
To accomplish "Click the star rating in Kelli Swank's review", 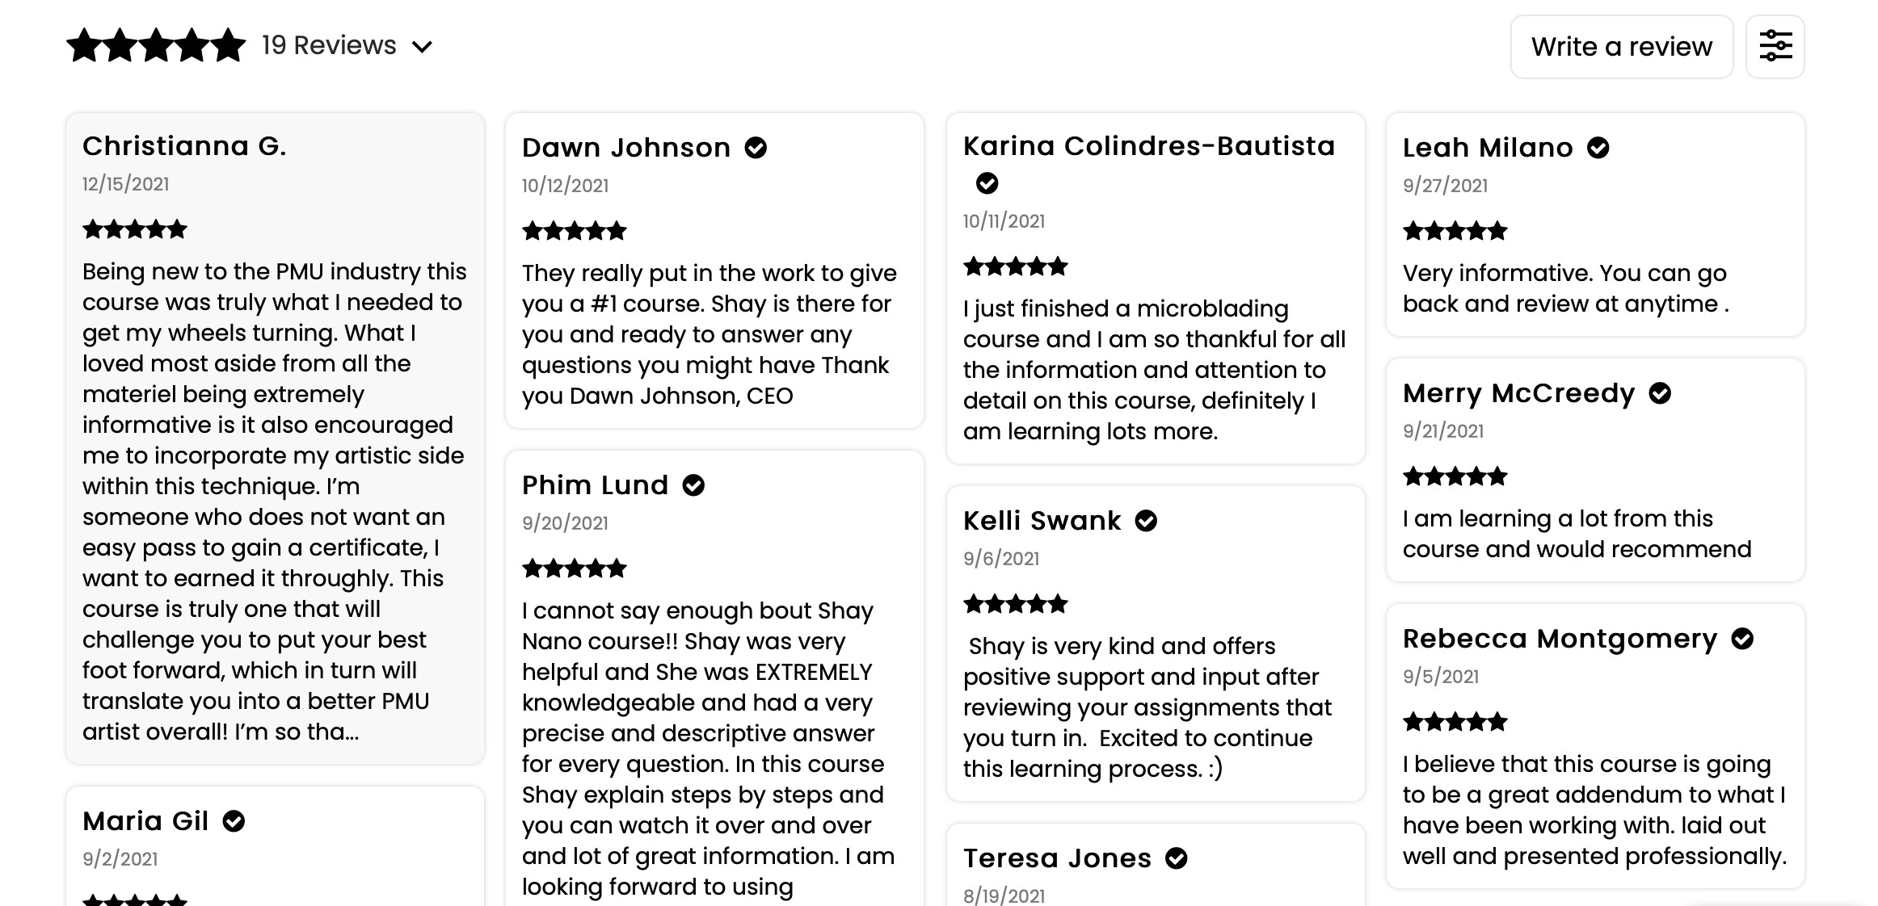I will (x=1016, y=604).
